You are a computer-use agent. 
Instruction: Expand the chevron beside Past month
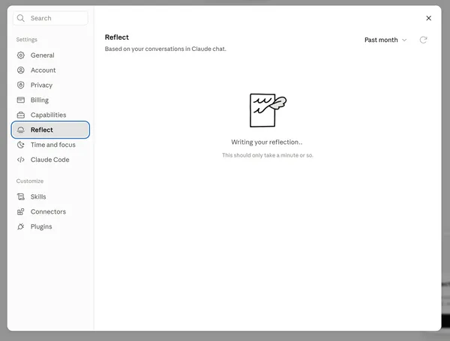(404, 40)
